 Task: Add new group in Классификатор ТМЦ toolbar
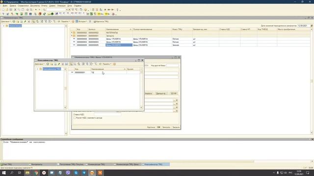pyautogui.click(x=52, y=64)
